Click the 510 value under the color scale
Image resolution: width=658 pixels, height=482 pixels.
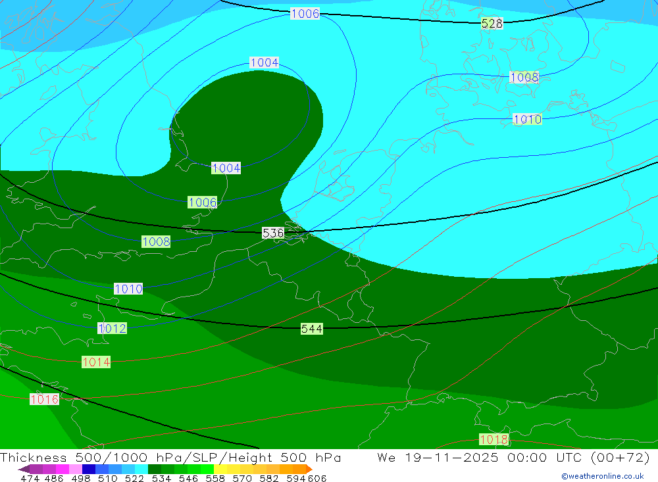108,478
